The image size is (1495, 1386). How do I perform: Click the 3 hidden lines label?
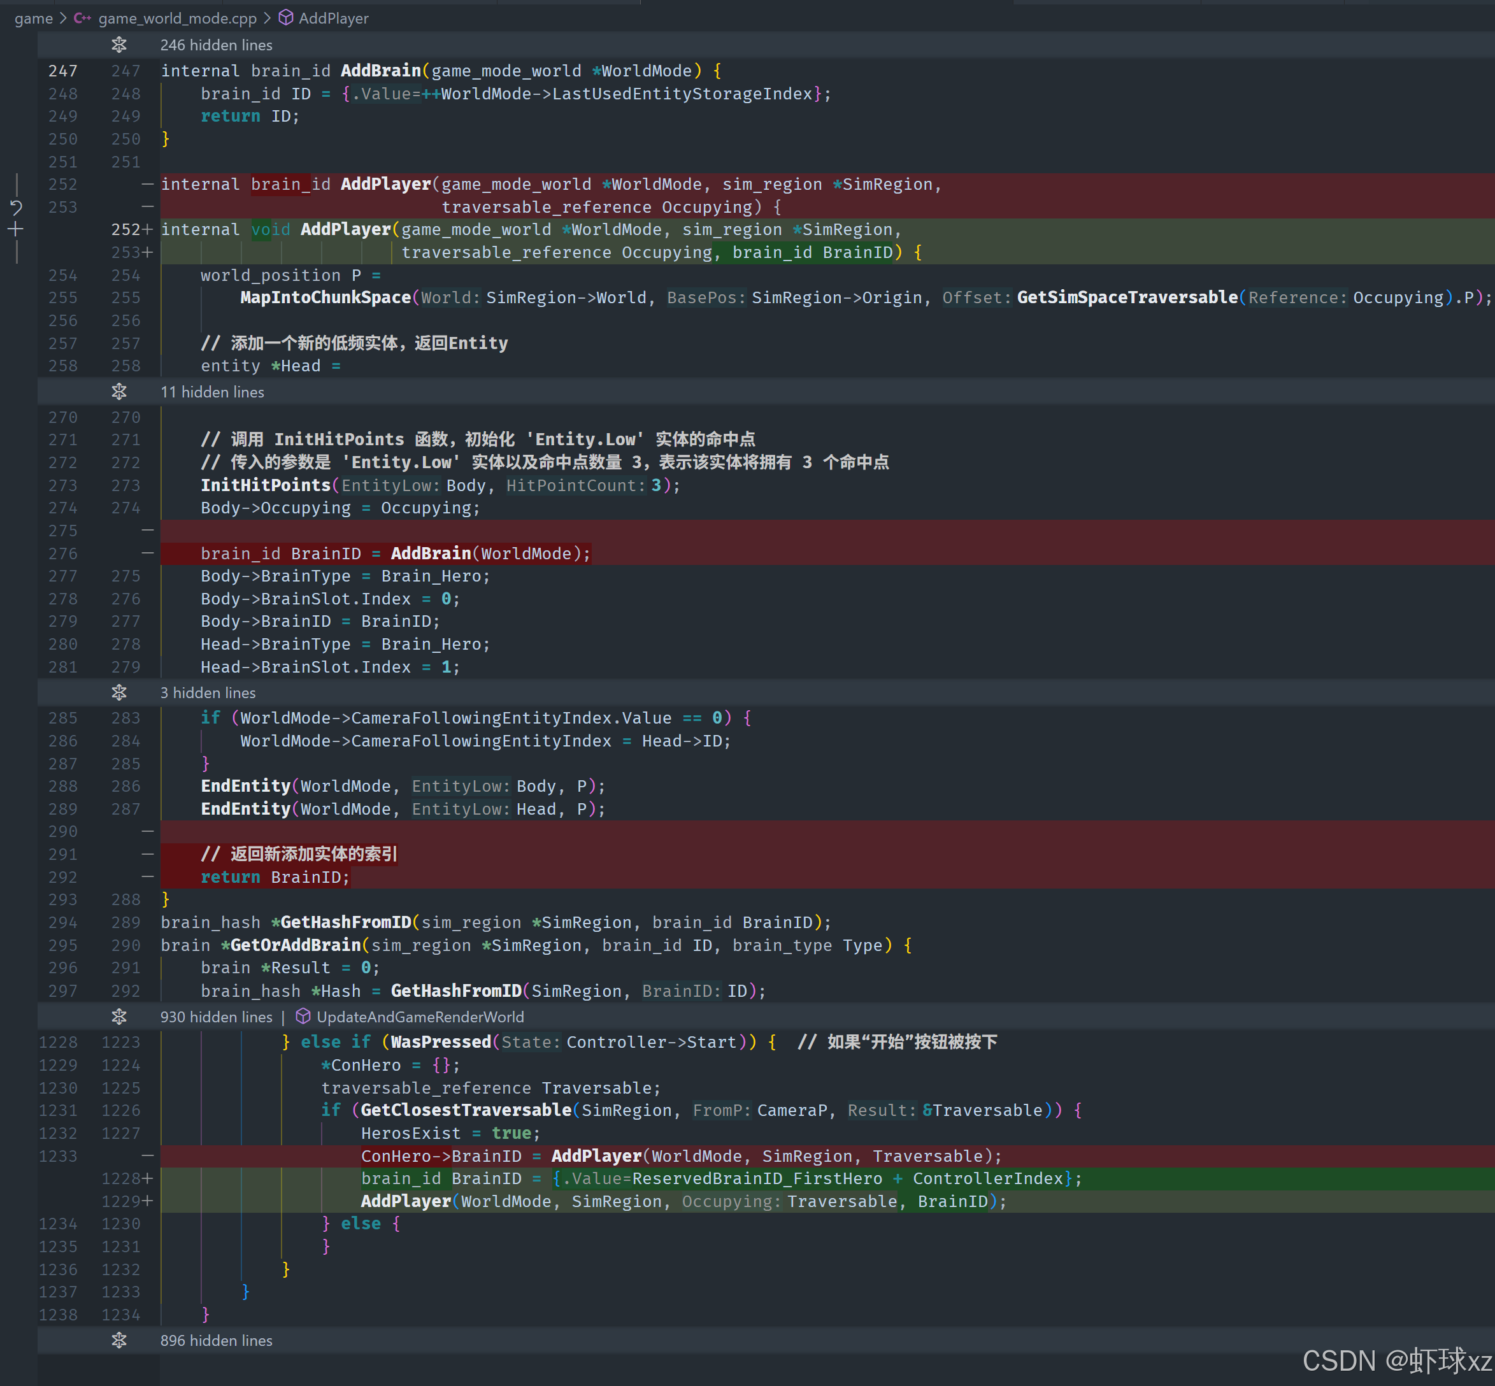tap(208, 692)
